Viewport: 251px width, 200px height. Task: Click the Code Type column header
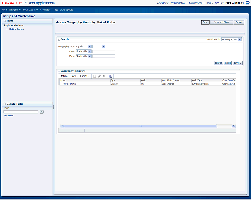[207, 80]
